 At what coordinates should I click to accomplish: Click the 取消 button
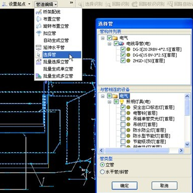click(164, 186)
